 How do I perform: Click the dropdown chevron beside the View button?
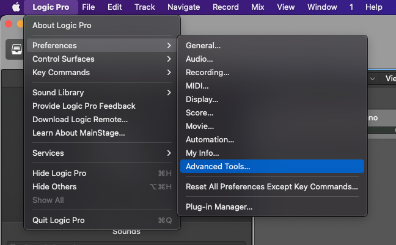point(372,79)
